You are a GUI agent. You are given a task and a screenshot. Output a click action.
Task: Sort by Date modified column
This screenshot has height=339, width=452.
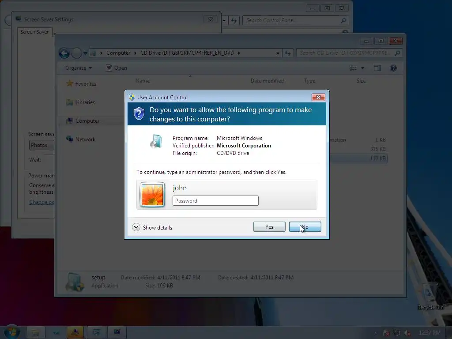pos(267,81)
